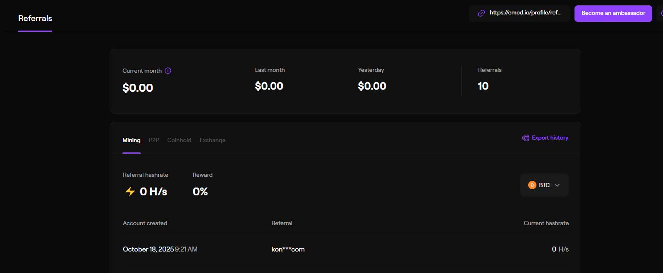Click the October 18, 2025 date entry

tap(148, 249)
